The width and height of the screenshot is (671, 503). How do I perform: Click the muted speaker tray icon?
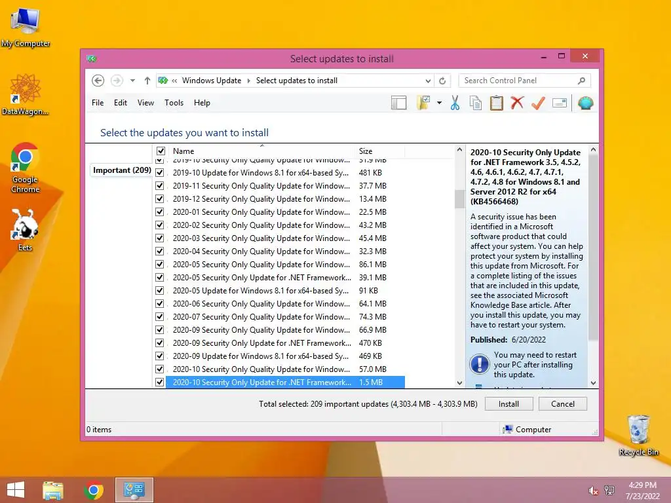pos(593,491)
